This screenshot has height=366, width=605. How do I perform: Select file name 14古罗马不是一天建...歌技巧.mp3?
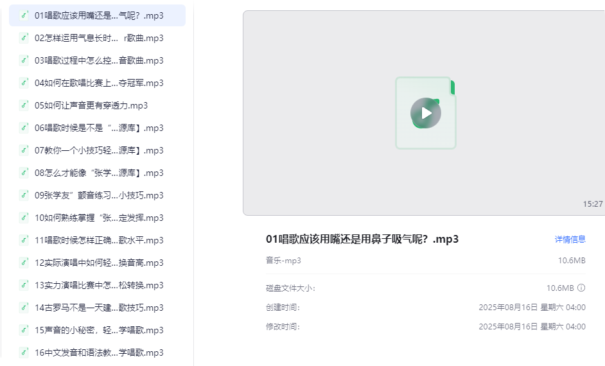(x=99, y=308)
